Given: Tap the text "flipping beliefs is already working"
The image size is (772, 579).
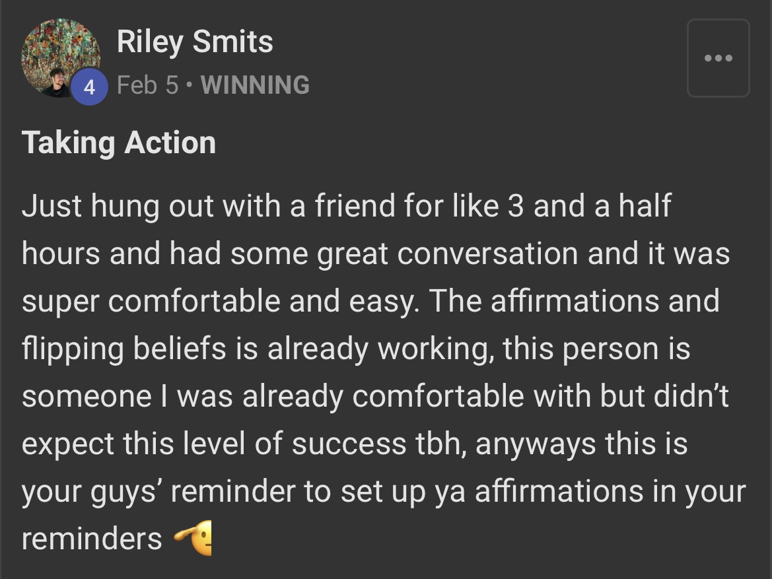Looking at the screenshot, I should pos(258,349).
